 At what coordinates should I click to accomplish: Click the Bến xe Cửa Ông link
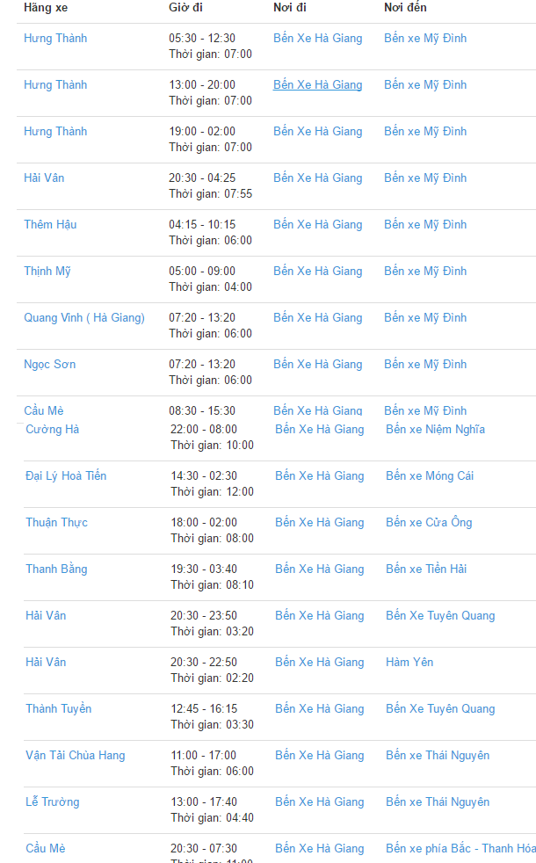429,523
